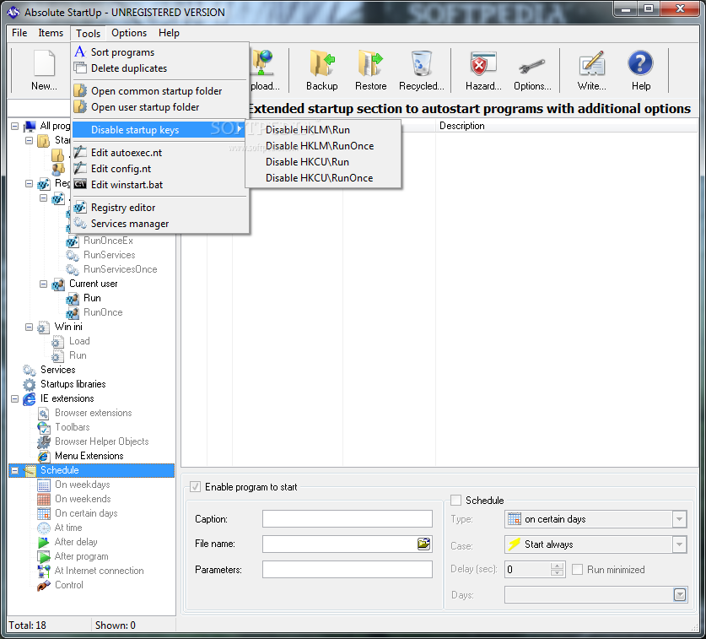Click the Services manager gears icon
This screenshot has width=706, height=639.
coord(80,224)
